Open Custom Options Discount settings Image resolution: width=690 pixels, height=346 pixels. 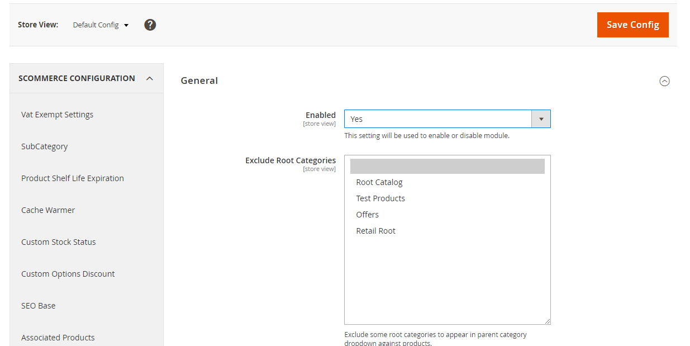click(x=68, y=274)
